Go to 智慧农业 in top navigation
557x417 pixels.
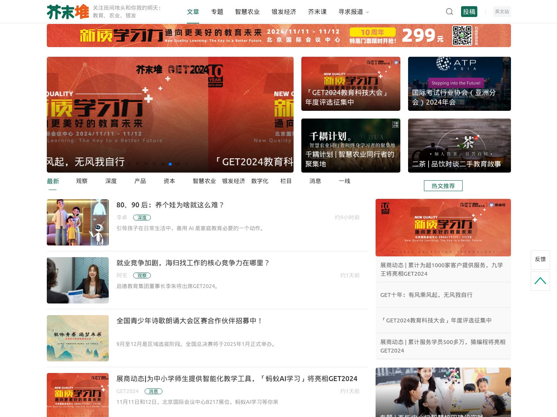pyautogui.click(x=248, y=12)
